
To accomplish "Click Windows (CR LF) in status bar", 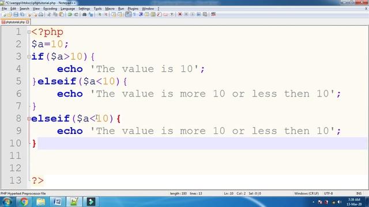I will click(306, 193).
